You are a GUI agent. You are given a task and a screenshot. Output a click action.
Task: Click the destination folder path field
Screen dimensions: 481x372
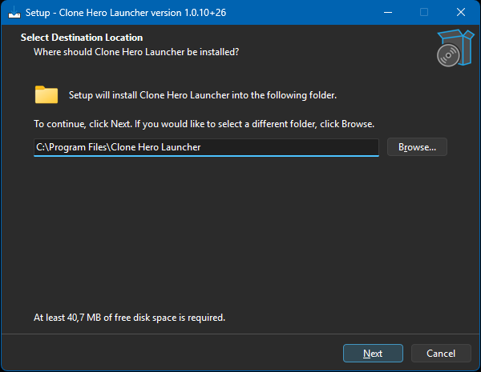[x=206, y=147]
